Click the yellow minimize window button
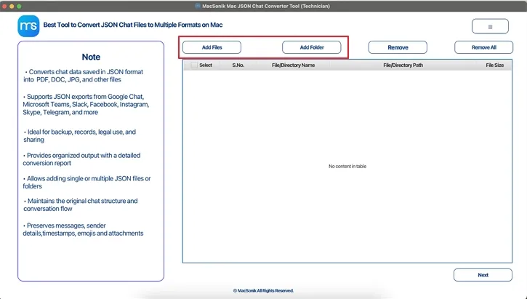The width and height of the screenshot is (527, 299). tap(12, 6)
